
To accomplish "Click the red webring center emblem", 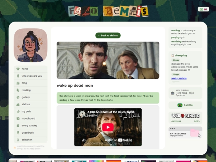I will coord(182,116).
